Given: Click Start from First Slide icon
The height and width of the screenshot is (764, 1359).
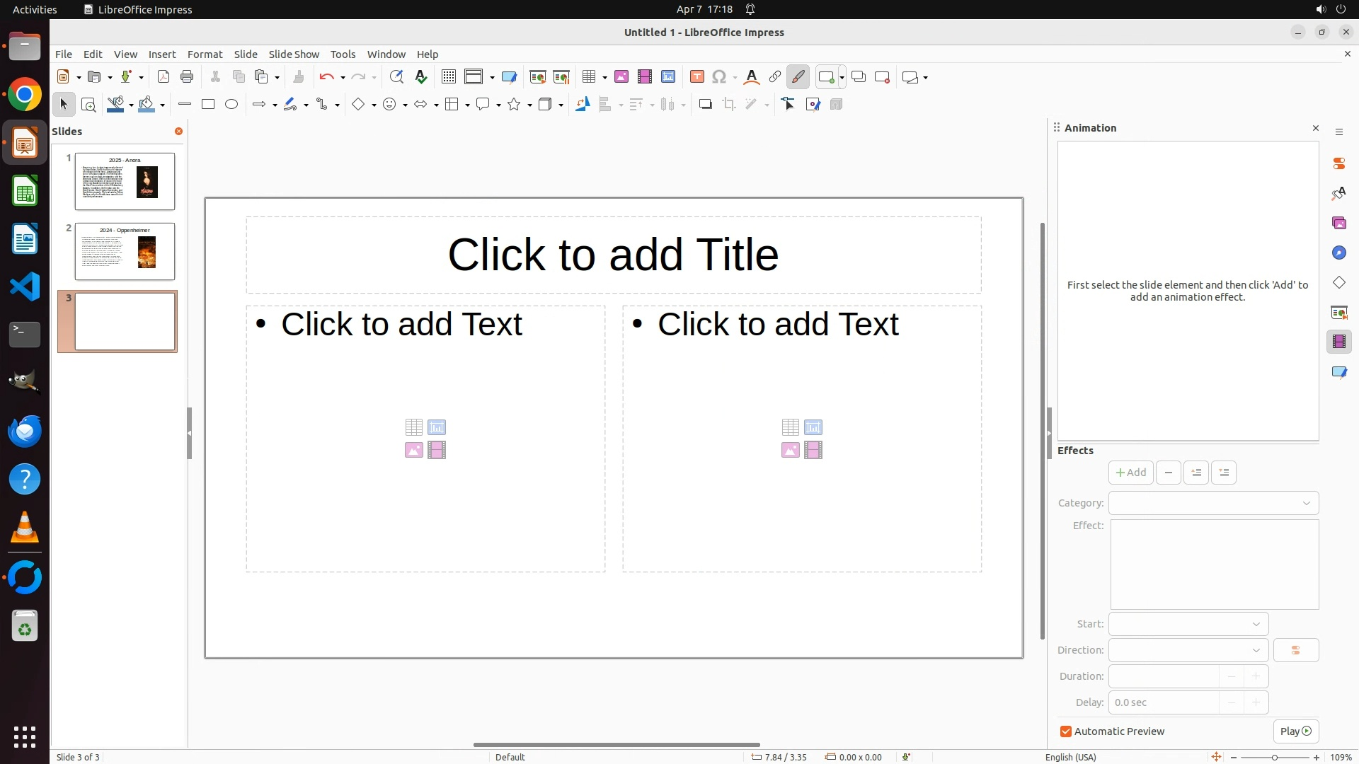Looking at the screenshot, I should click(538, 77).
